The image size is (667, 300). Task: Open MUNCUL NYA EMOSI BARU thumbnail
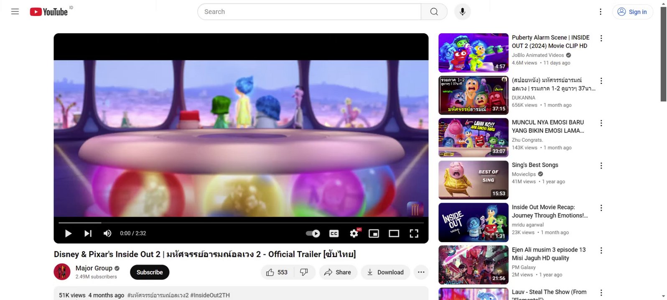(x=474, y=138)
